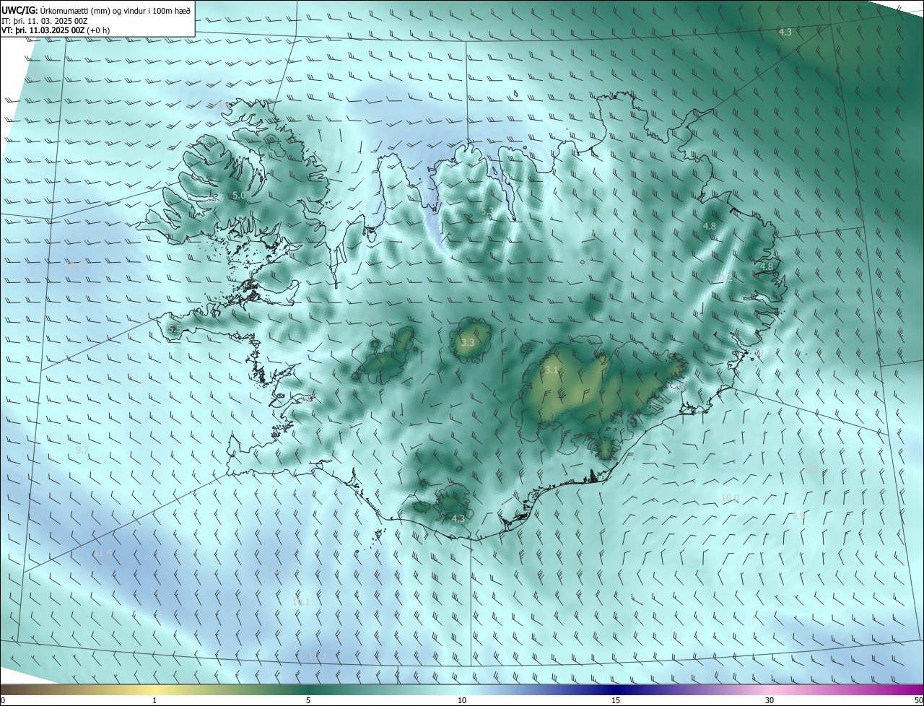The width and height of the screenshot is (924, 706).
Task: Click the 10.3 value at the Eastfjords
Action: pos(763,352)
